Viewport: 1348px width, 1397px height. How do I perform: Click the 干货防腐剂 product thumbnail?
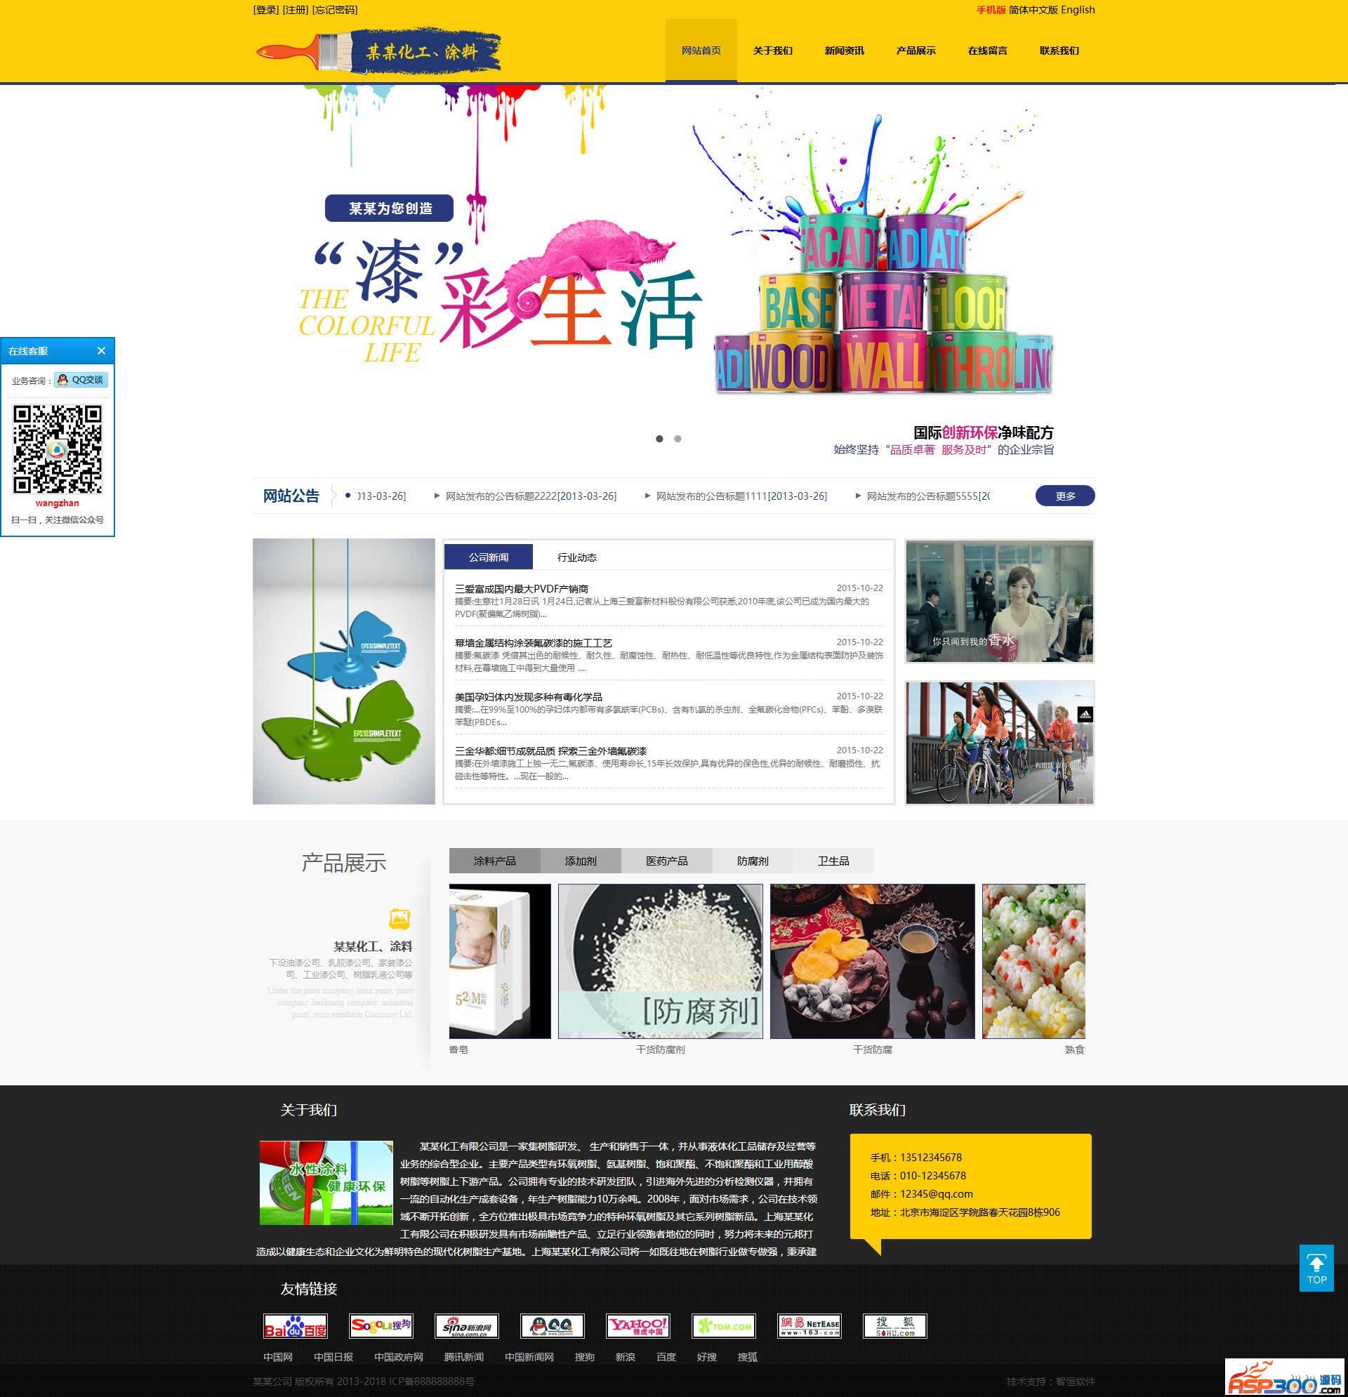point(659,961)
